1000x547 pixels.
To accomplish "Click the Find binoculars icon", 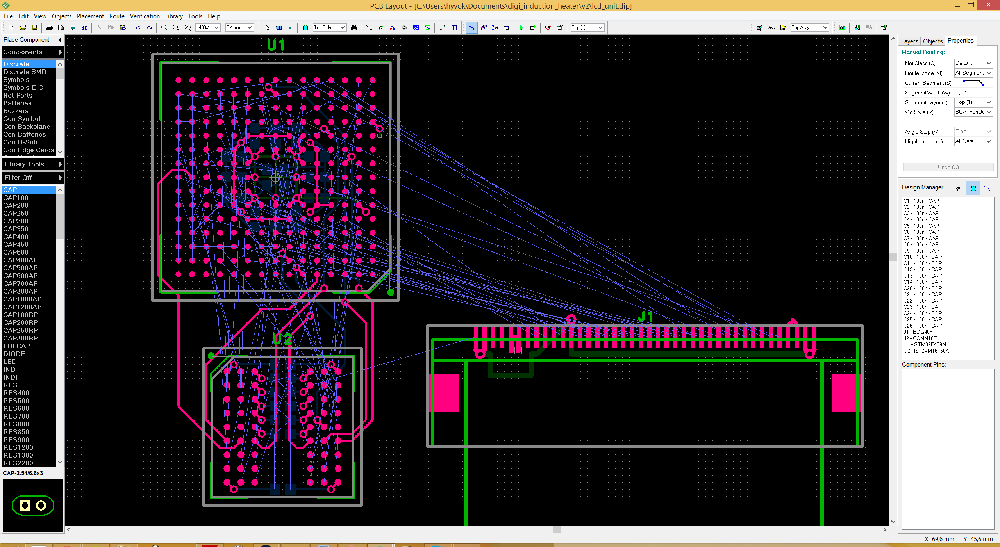I will point(354,27).
